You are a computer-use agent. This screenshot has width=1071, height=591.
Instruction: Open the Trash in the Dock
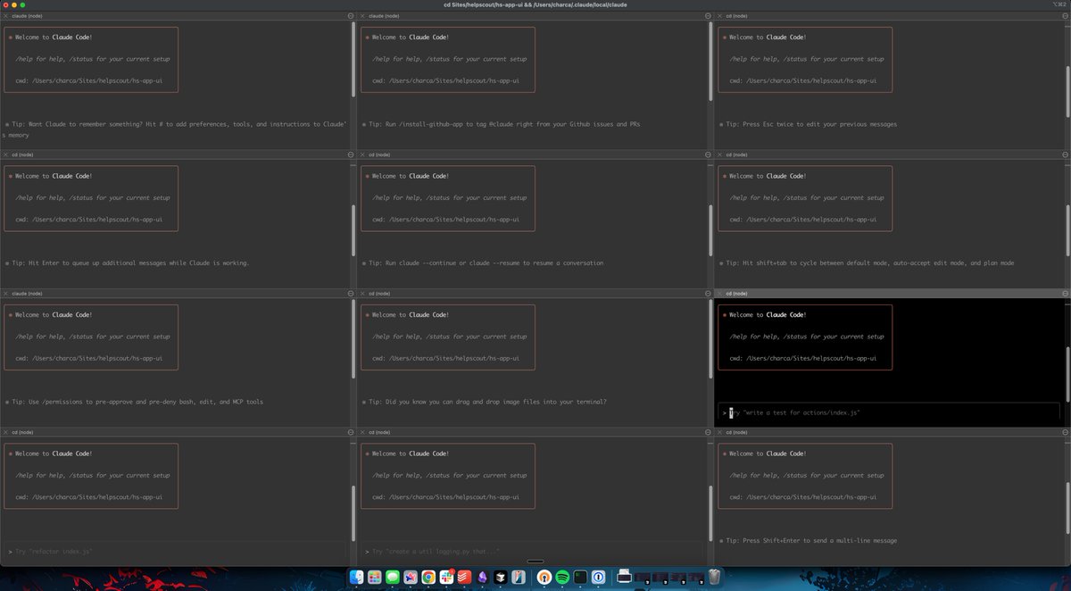click(x=714, y=577)
